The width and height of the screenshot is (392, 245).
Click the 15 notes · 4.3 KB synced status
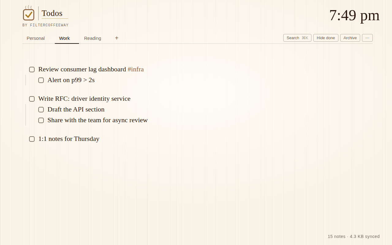point(354,236)
